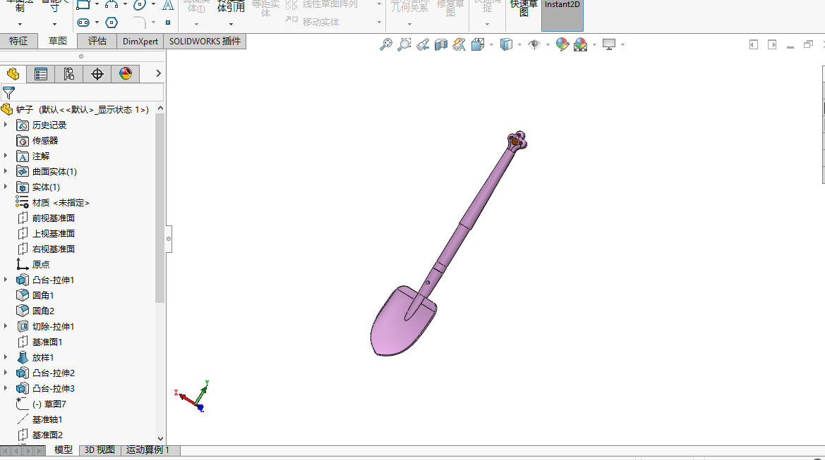Select the 原点 origin item
Image resolution: width=825 pixels, height=460 pixels.
(x=41, y=264)
